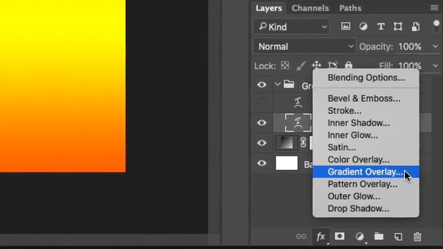
Task: Lock all padlock icon
Action: pyautogui.click(x=349, y=65)
